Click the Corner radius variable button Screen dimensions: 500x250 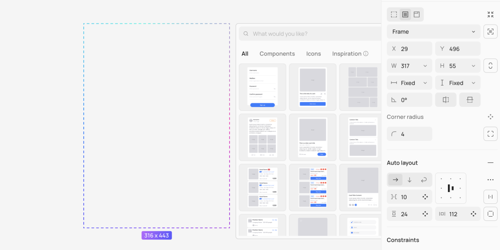490,117
